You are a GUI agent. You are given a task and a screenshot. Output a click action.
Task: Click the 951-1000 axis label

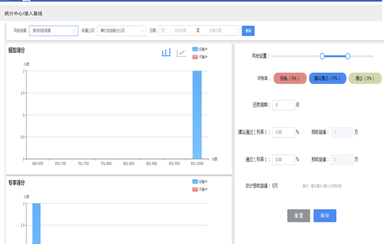[197, 164]
